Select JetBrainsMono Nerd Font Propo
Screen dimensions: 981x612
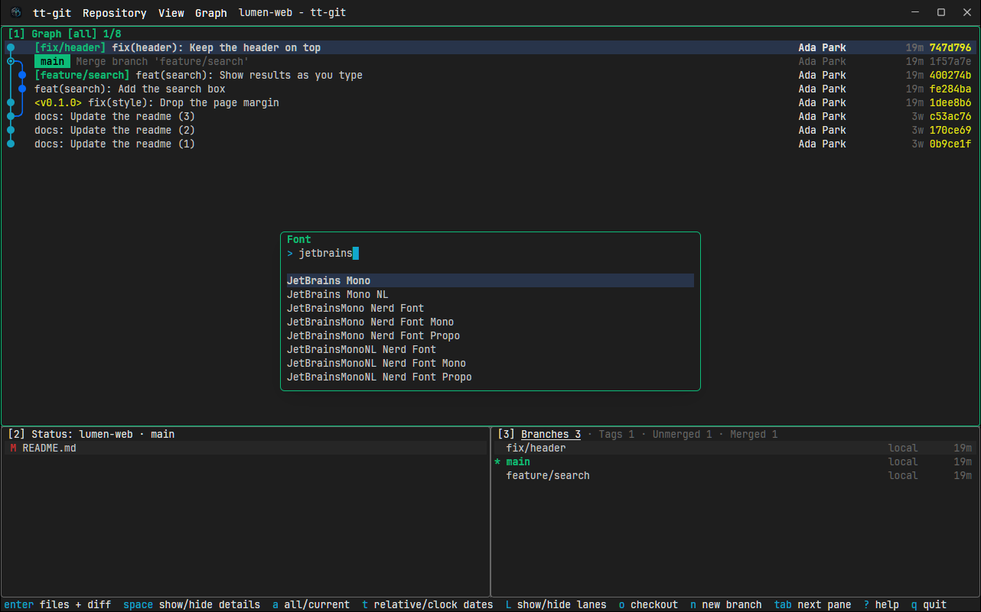[x=490, y=336]
